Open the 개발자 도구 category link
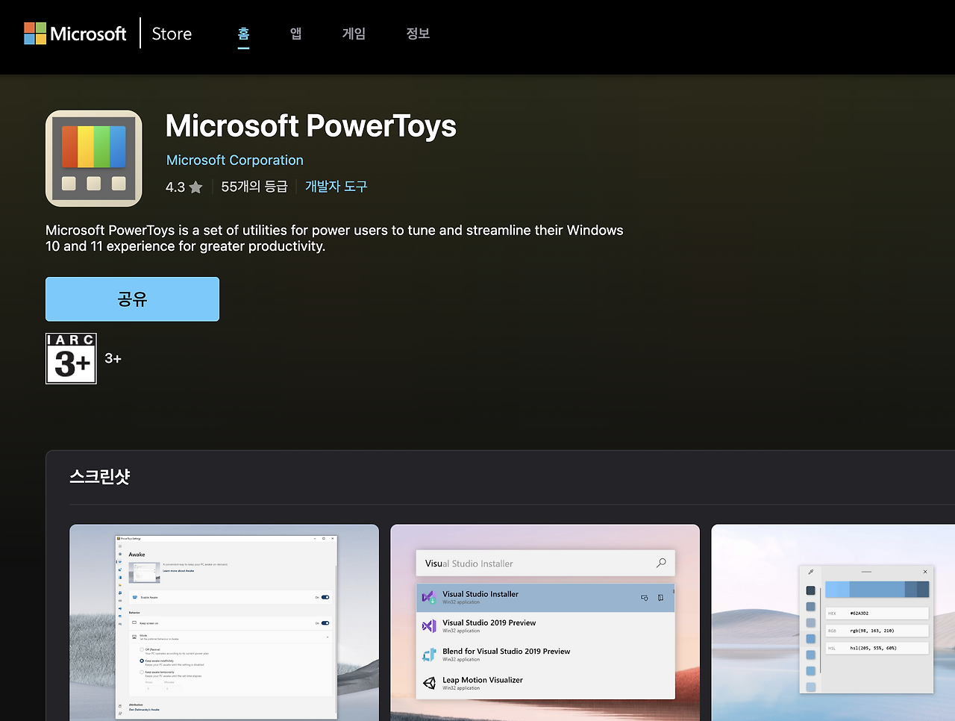The image size is (955, 721). pyautogui.click(x=336, y=187)
